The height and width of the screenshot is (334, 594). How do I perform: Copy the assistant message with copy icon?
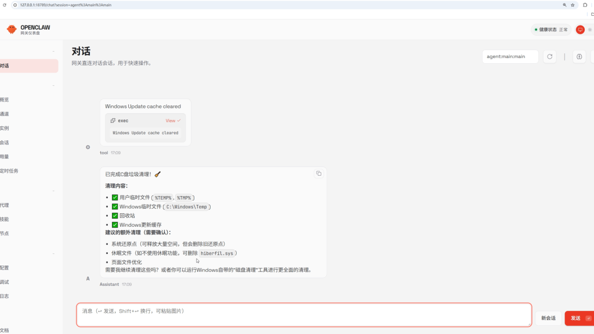[x=318, y=173]
